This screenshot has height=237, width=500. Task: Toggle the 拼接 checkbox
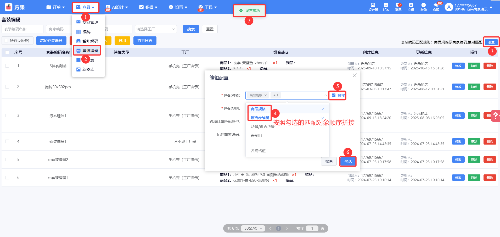click(334, 95)
